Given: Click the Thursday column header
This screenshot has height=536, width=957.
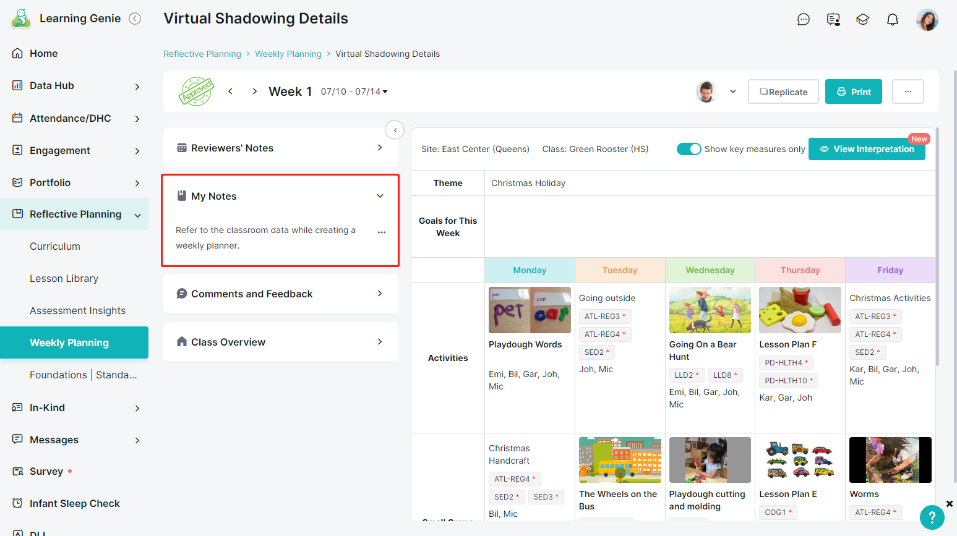Looking at the screenshot, I should [800, 270].
